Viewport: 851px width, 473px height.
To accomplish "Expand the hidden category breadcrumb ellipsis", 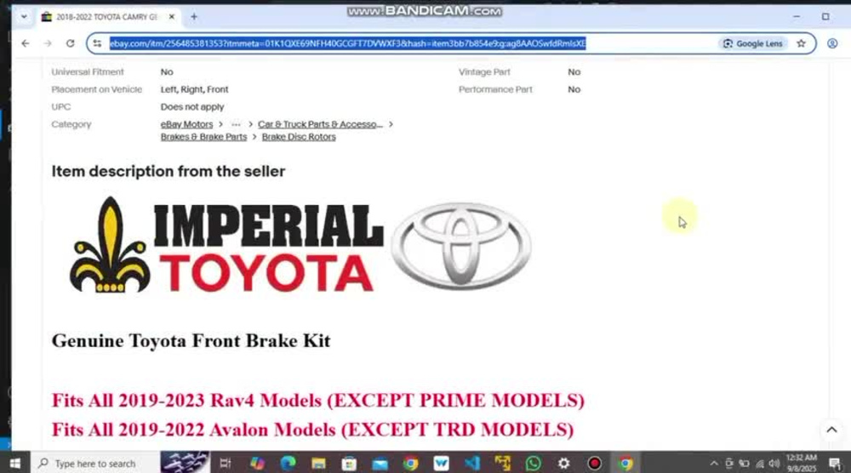I will 236,124.
